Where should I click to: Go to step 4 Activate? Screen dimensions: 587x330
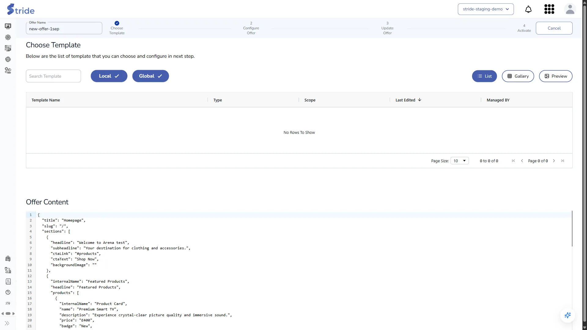(524, 28)
